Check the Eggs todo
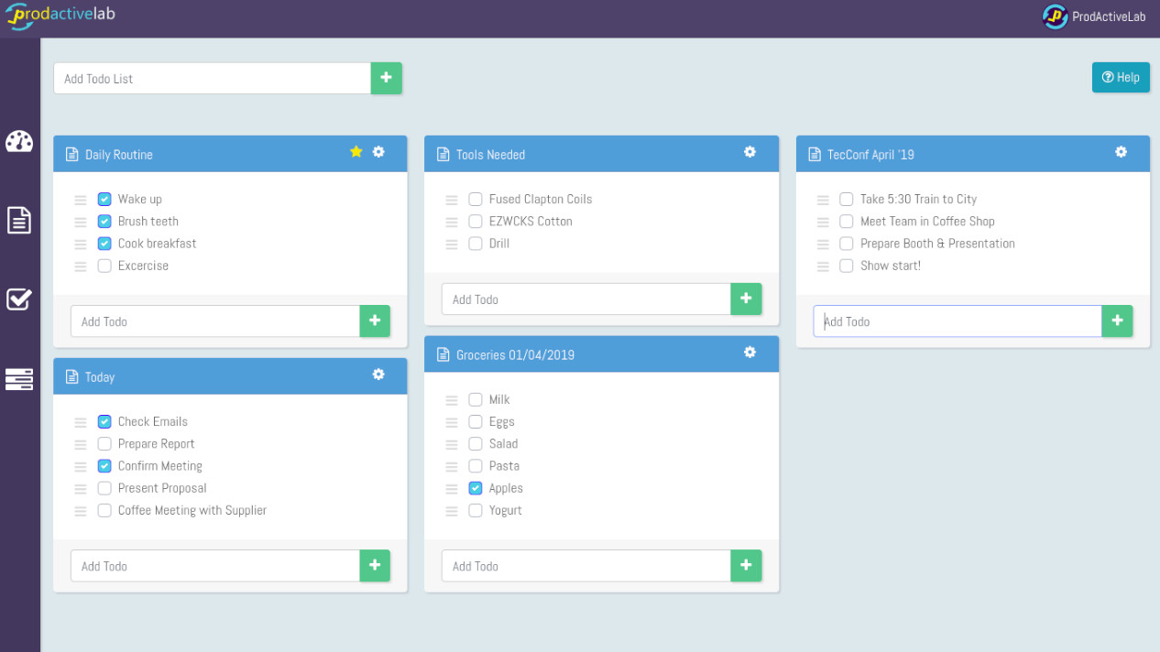 click(x=476, y=421)
